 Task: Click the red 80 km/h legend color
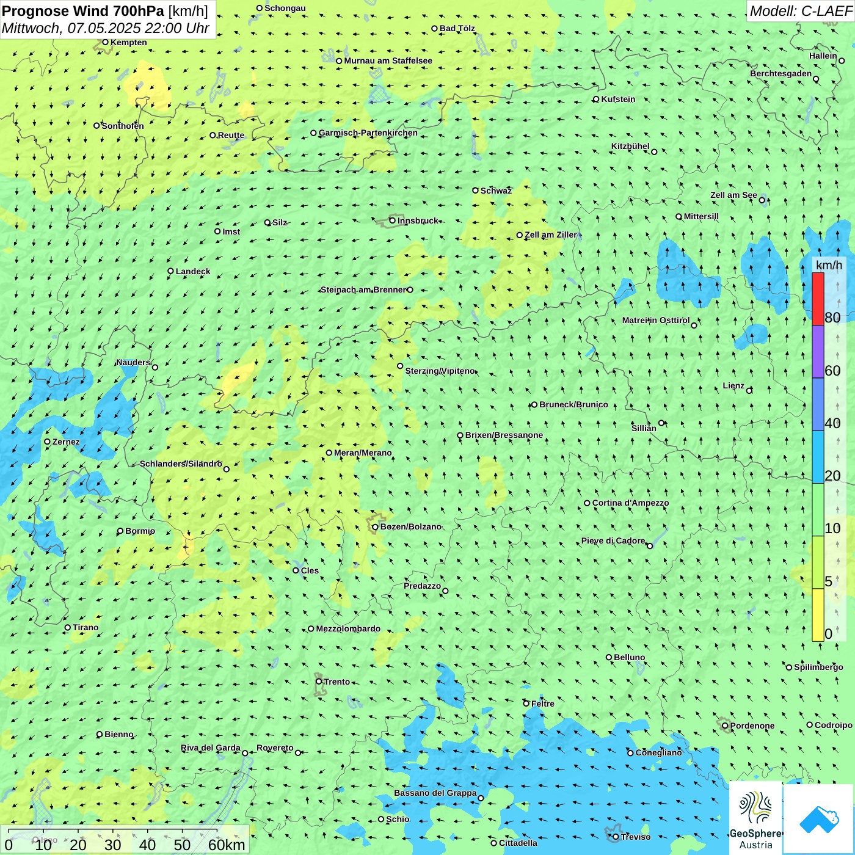(x=818, y=299)
